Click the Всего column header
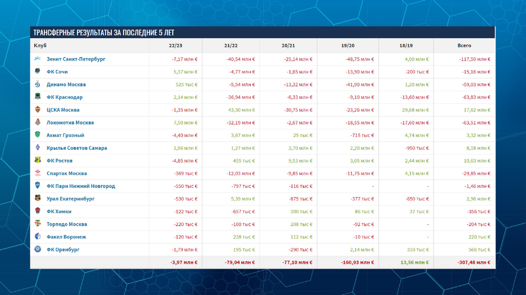Image resolution: width=526 pixels, height=295 pixels. [x=464, y=45]
